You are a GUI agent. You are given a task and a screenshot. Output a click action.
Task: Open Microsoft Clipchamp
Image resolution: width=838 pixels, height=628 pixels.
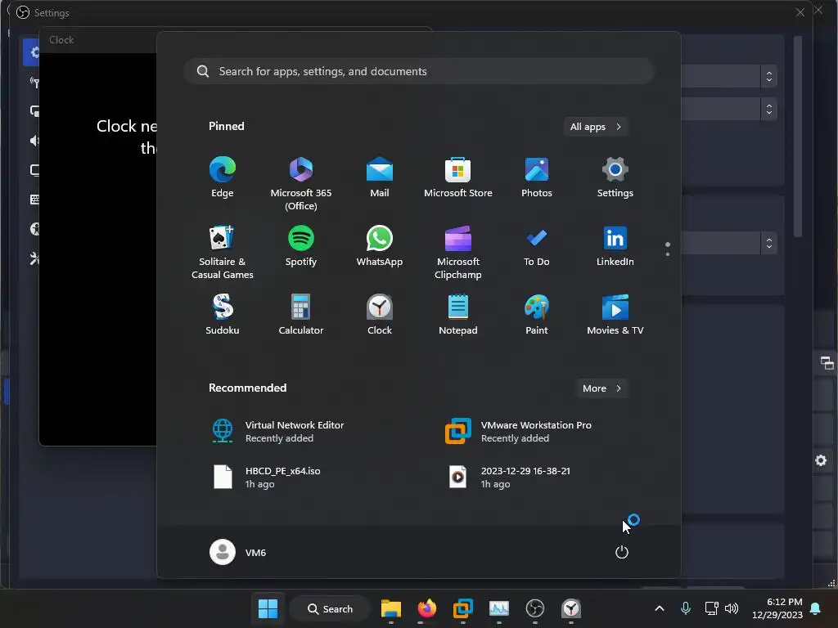tap(458, 252)
